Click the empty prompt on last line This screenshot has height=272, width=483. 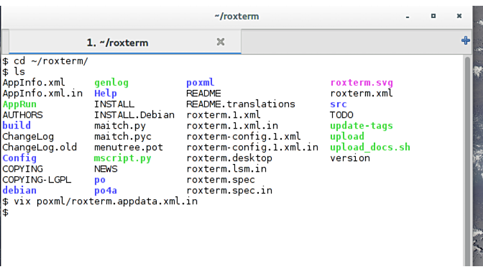(x=6, y=212)
